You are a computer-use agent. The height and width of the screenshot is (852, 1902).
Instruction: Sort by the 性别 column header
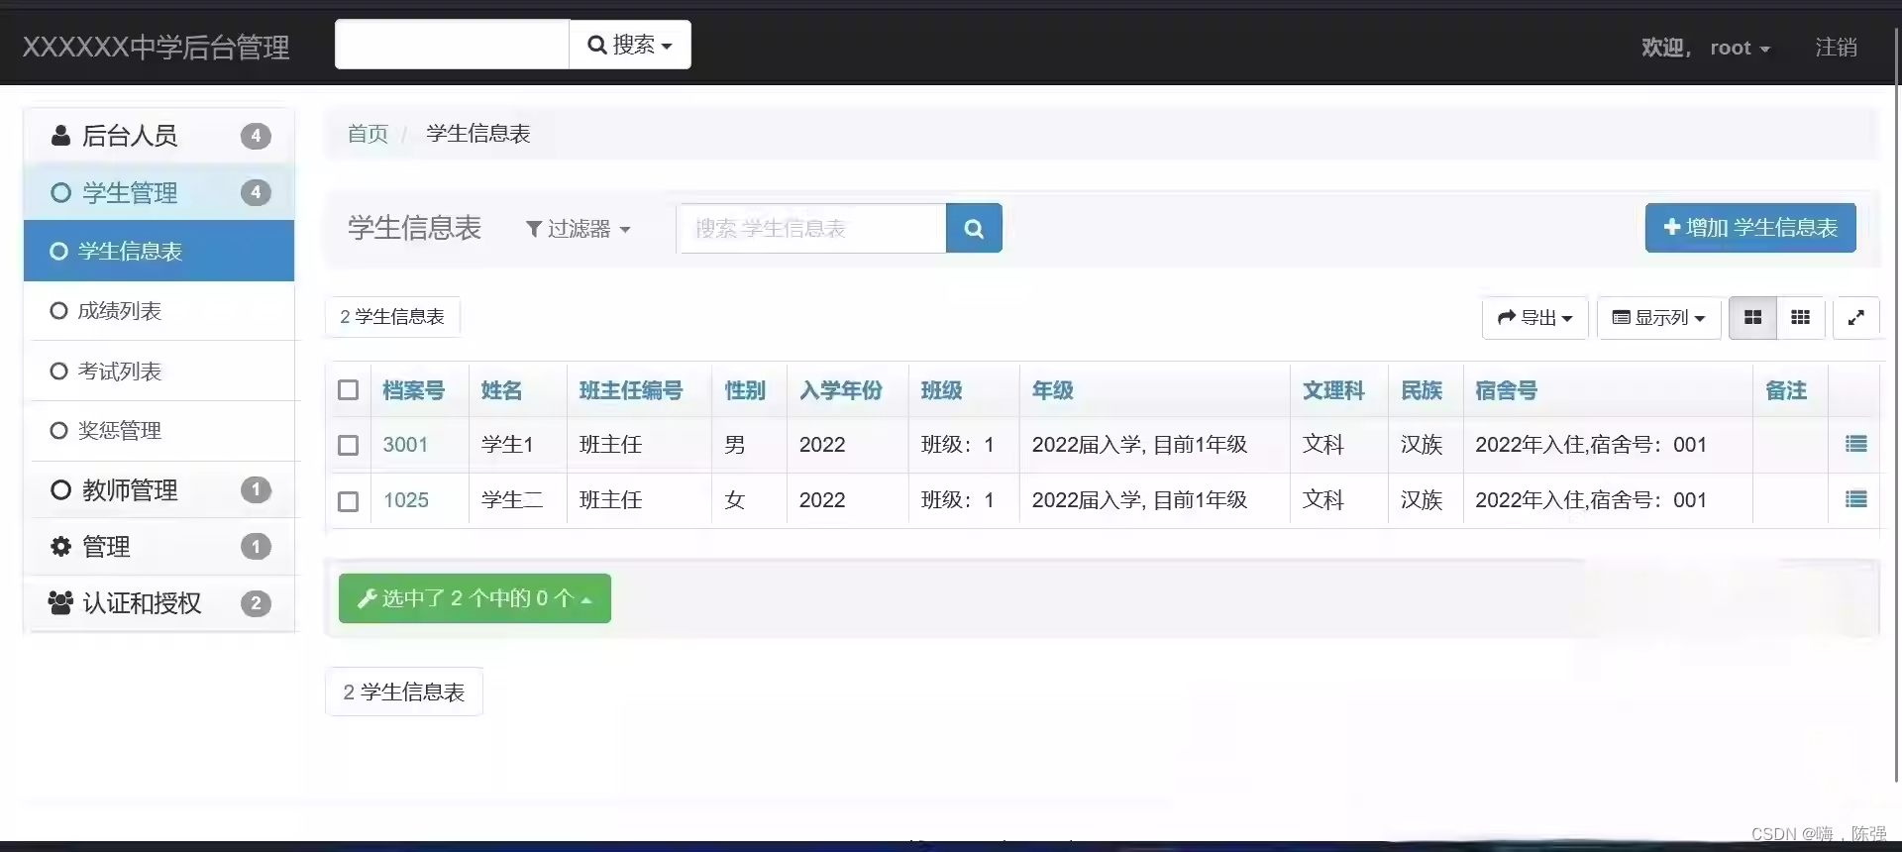745,390
